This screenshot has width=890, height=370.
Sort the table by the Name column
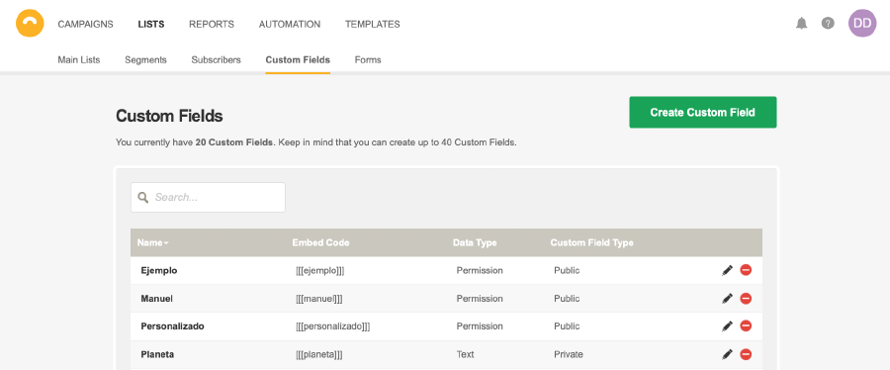tap(152, 242)
